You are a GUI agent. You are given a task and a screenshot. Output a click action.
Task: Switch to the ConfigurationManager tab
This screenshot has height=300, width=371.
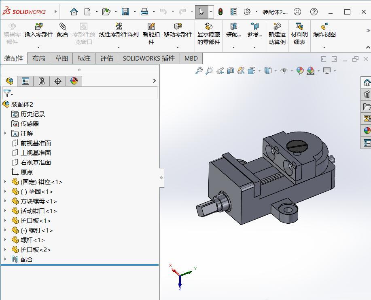tap(41, 81)
